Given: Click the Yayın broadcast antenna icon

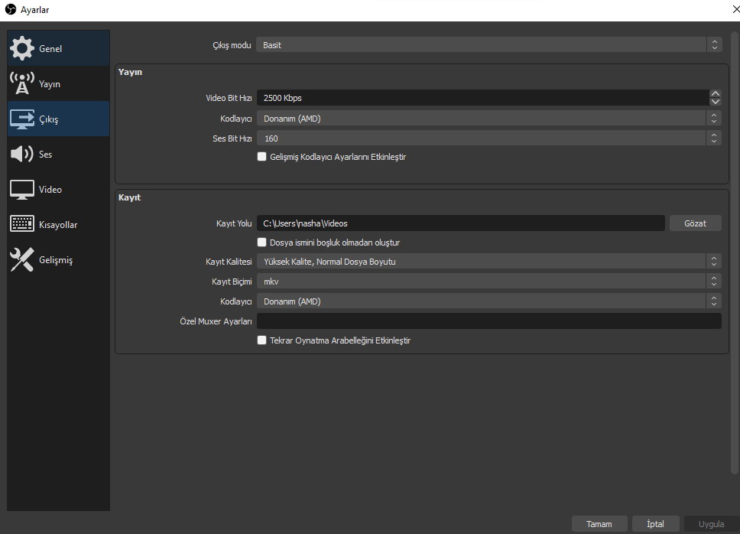Looking at the screenshot, I should point(21,83).
